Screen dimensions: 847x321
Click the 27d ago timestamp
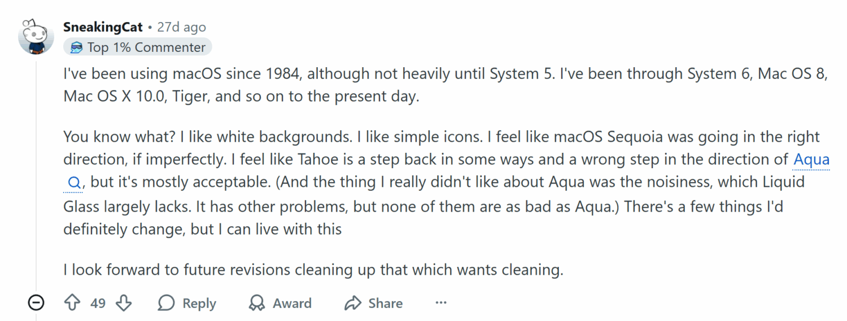tap(181, 27)
